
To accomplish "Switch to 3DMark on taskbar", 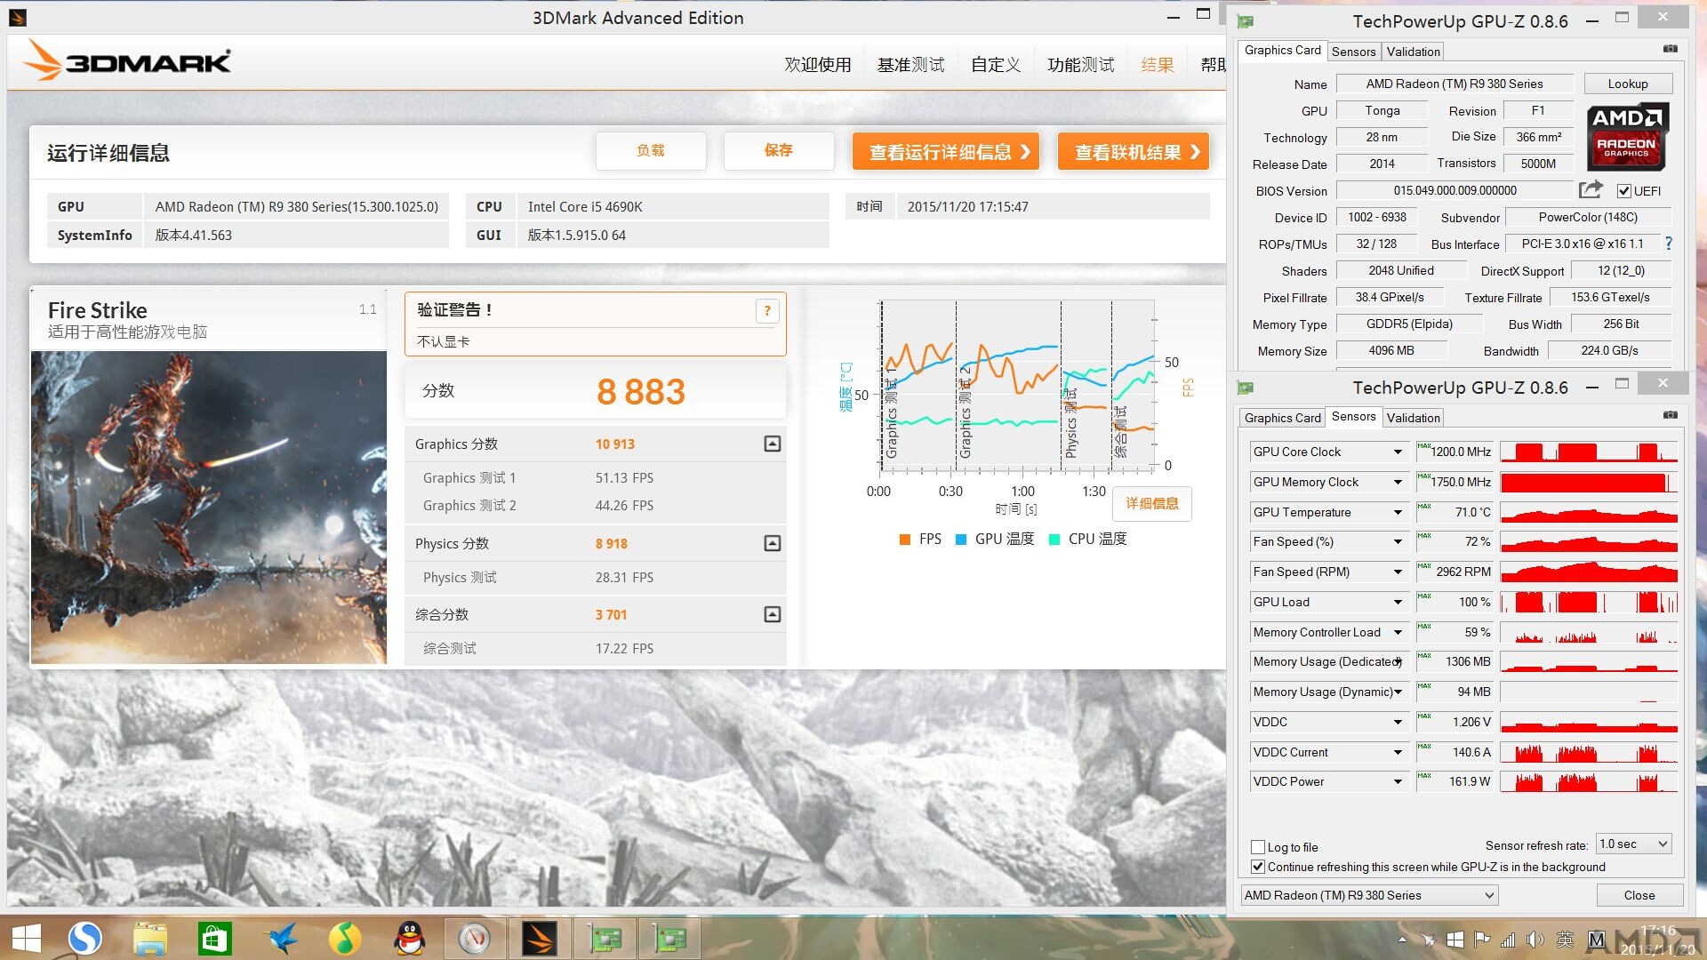I will click(x=539, y=939).
